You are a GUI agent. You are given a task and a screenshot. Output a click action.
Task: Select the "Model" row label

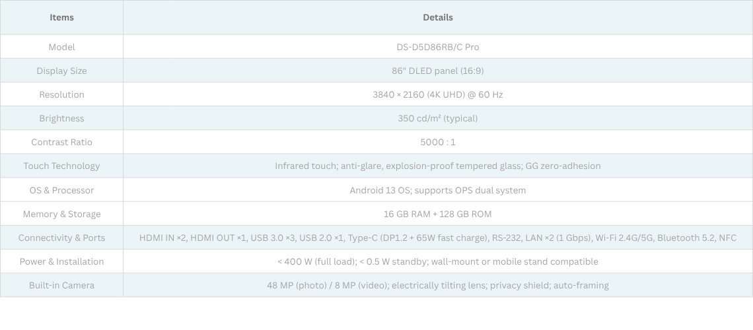pos(61,47)
